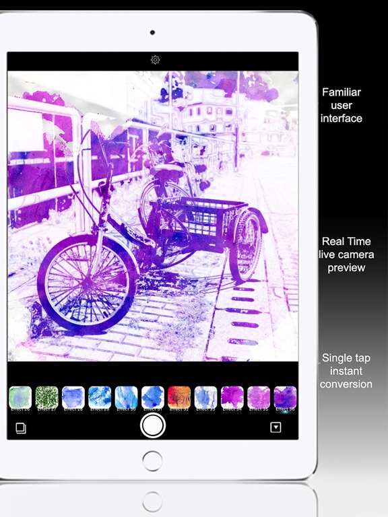This screenshot has width=388, height=517.
Task: Select the Effect 33 pale blue effect
Action: 206,398
